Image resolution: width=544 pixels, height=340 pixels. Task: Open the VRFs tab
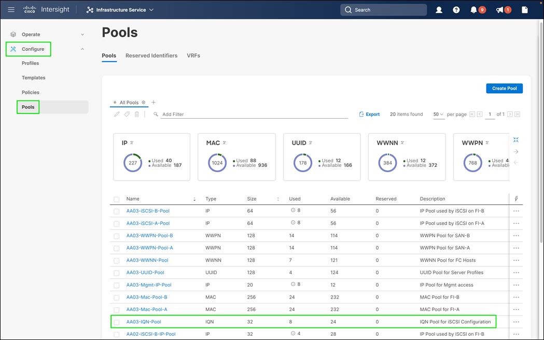pos(193,55)
